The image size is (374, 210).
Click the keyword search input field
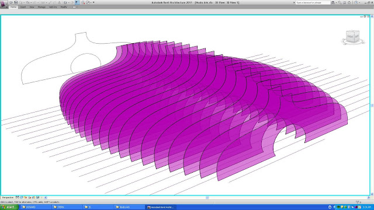[313, 2]
